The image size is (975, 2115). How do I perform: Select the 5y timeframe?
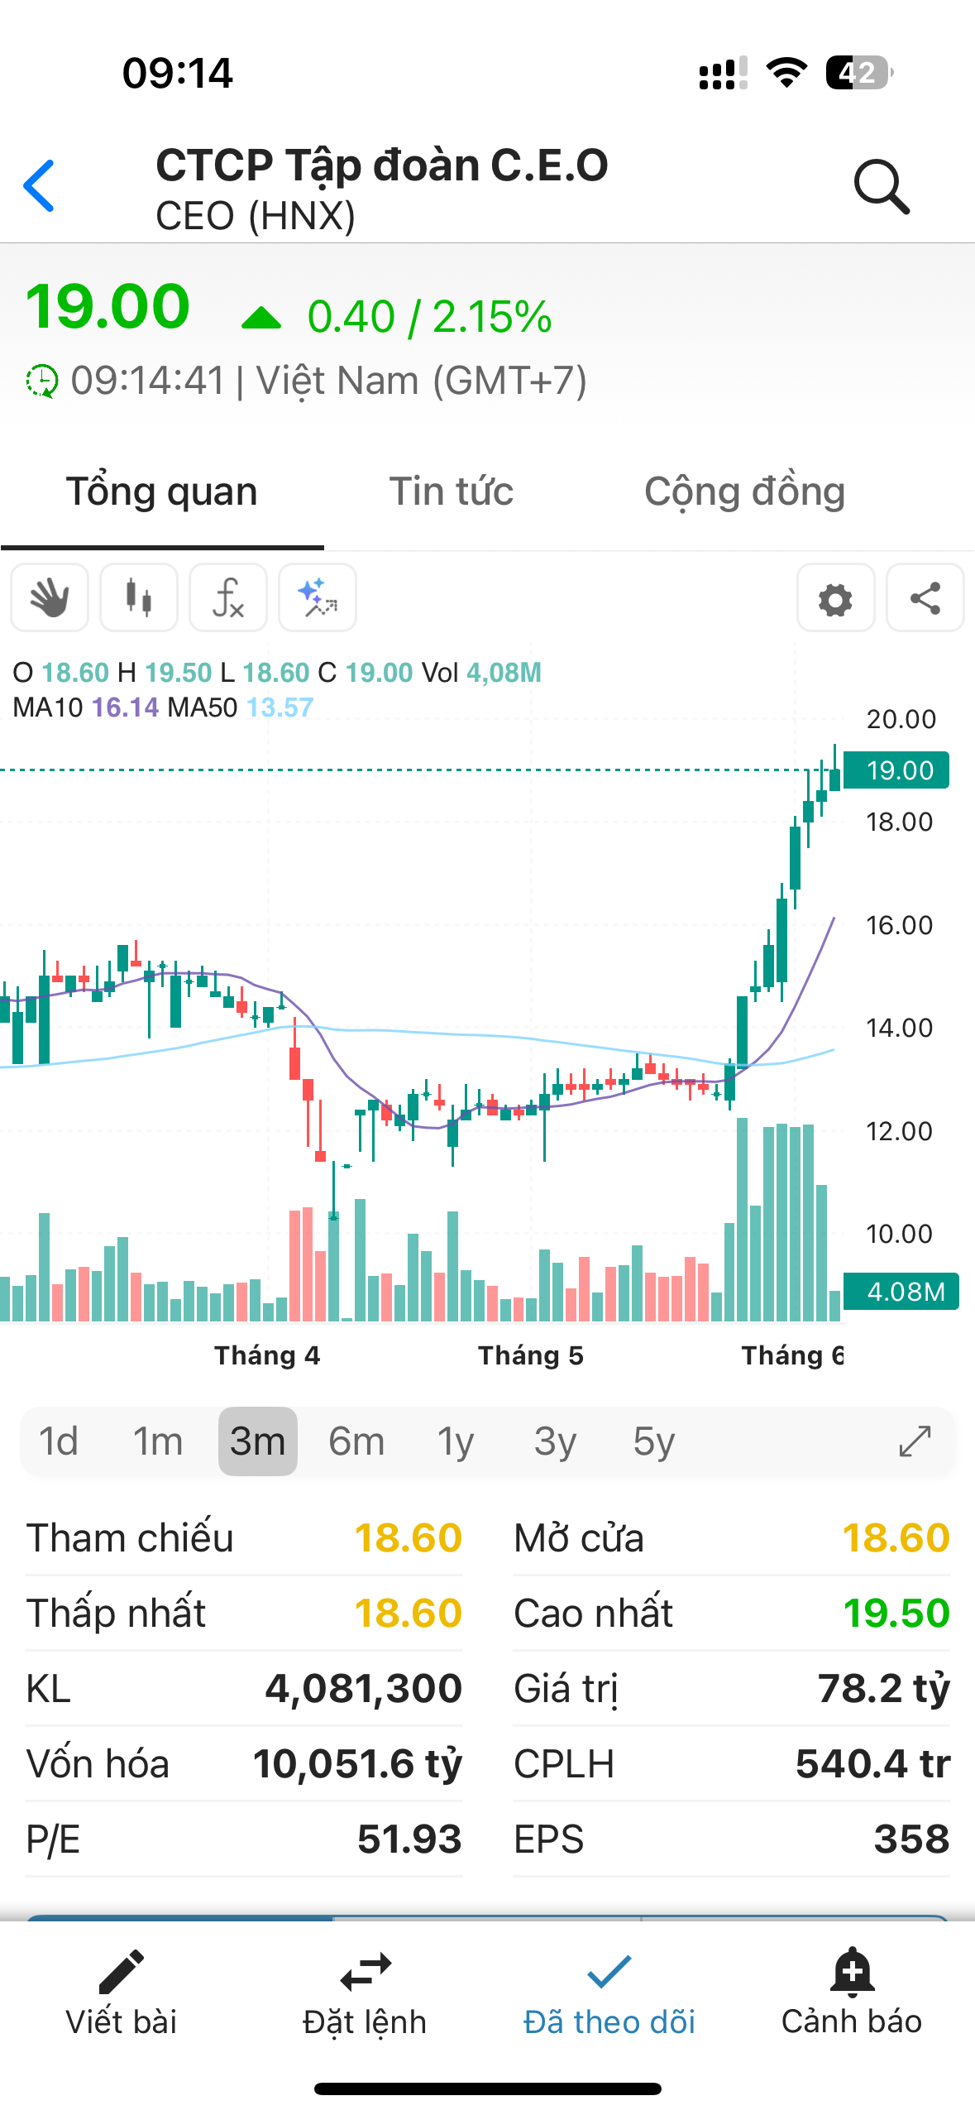coord(654,1441)
